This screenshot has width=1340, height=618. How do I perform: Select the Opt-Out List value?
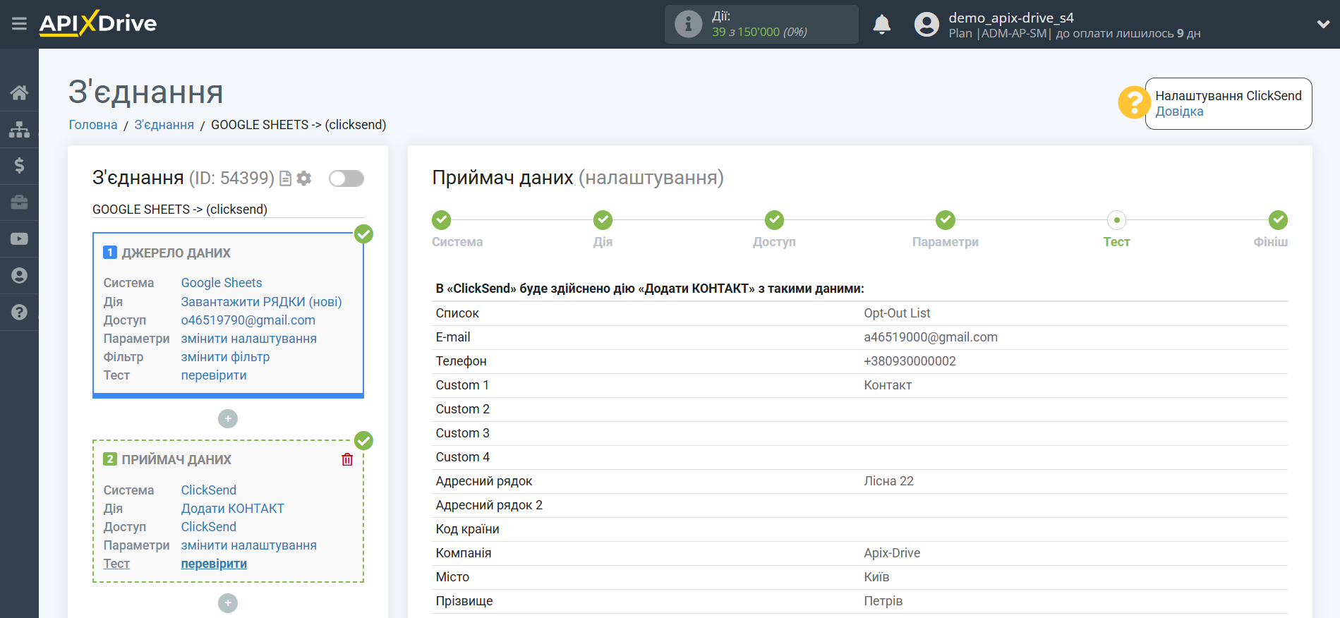897,313
